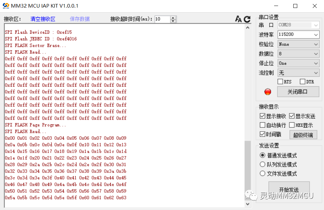Toggle the 显示接收 checkbox
324x210 pixels.
pyautogui.click(x=263, y=116)
